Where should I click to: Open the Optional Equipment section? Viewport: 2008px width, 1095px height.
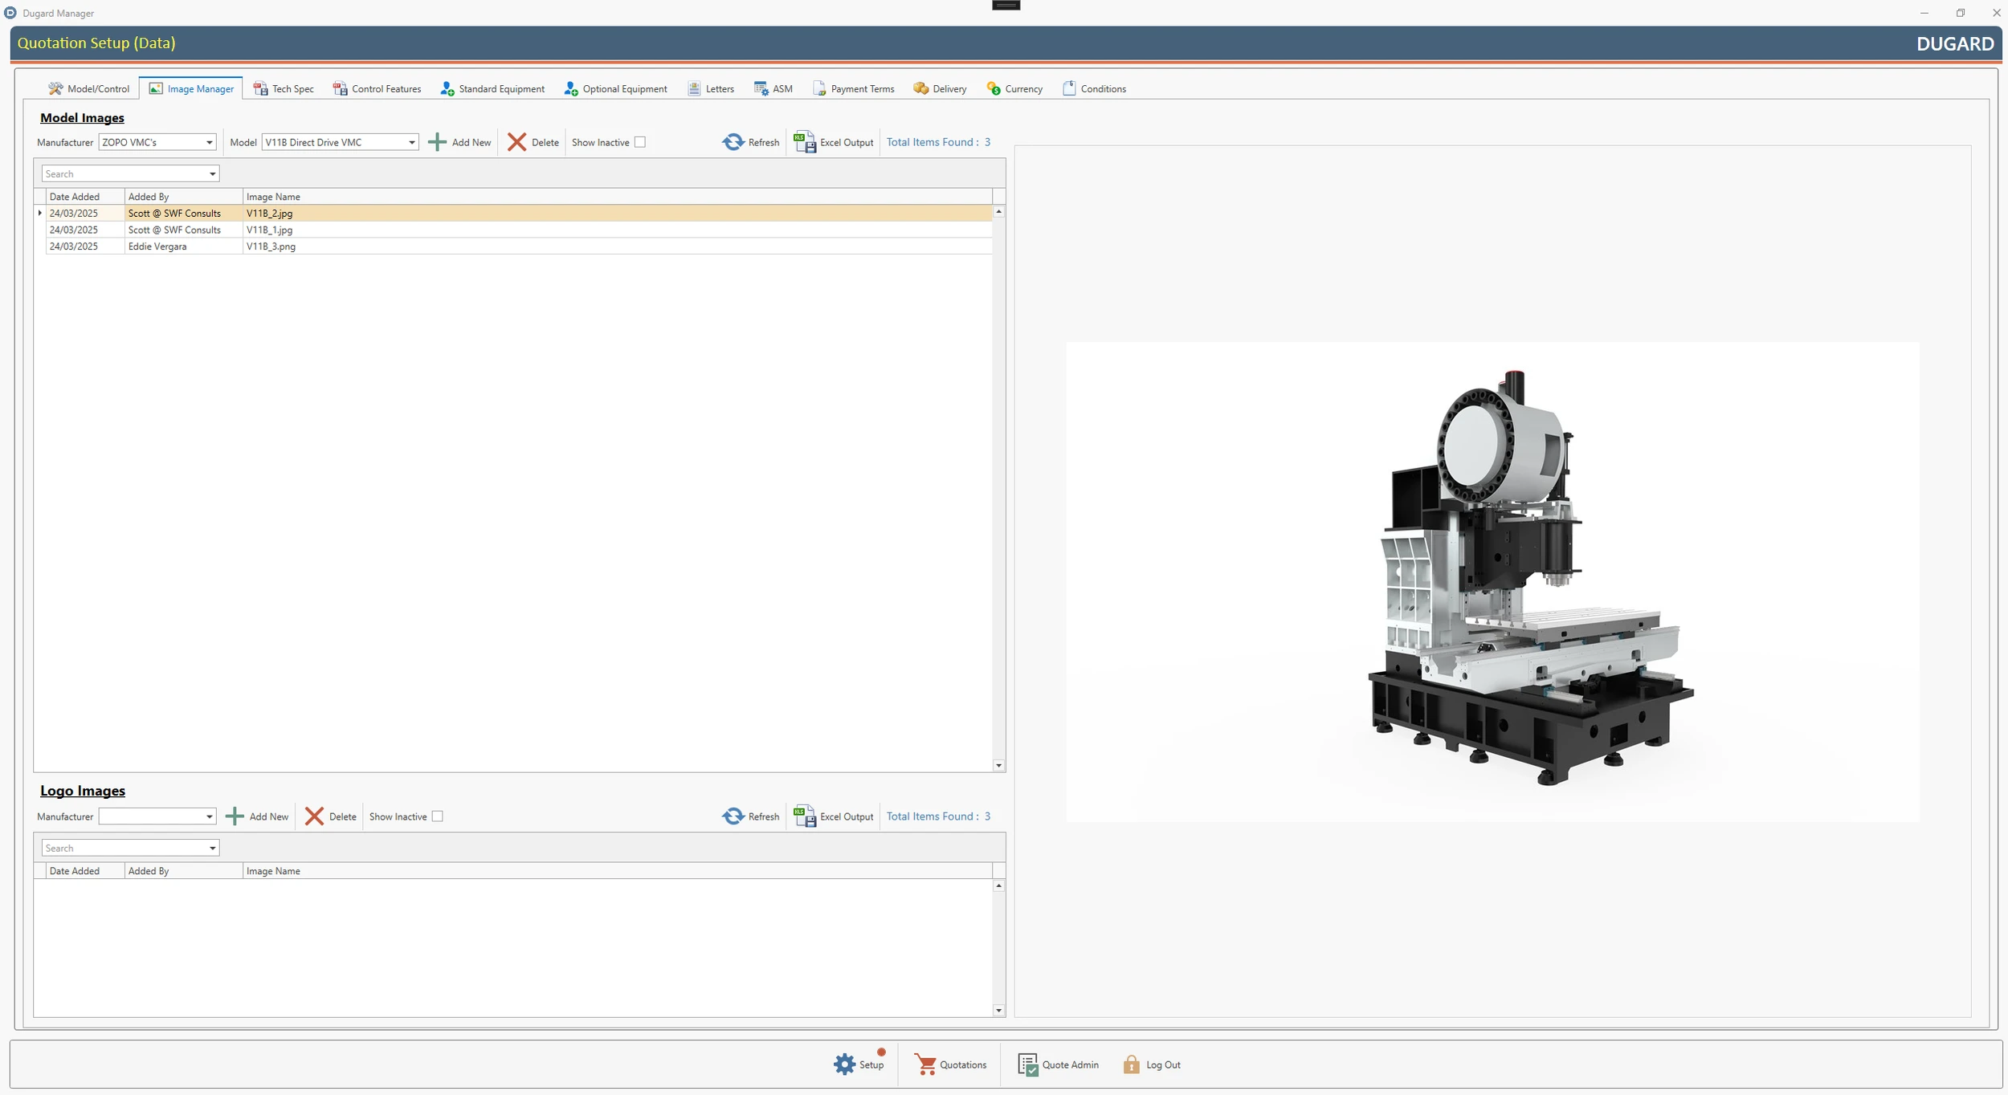[x=570, y=88]
